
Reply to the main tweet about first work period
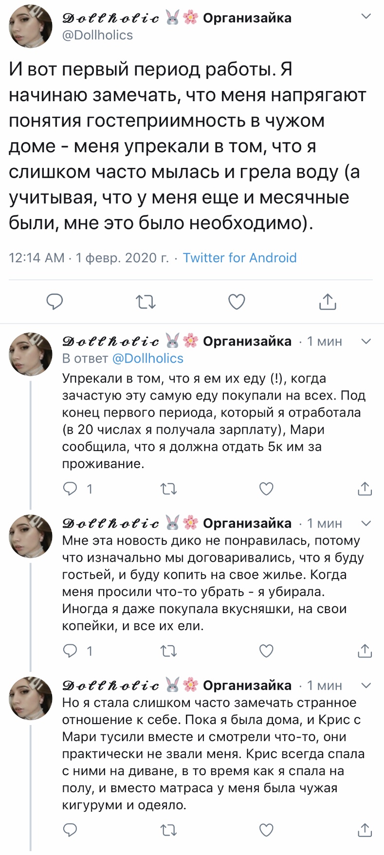pyautogui.click(x=55, y=302)
